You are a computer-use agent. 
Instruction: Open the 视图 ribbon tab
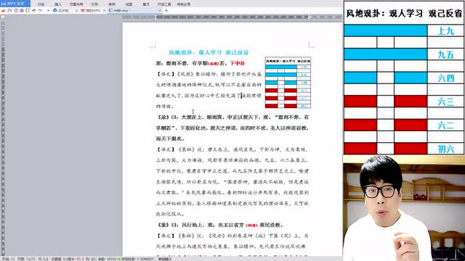tap(129, 4)
